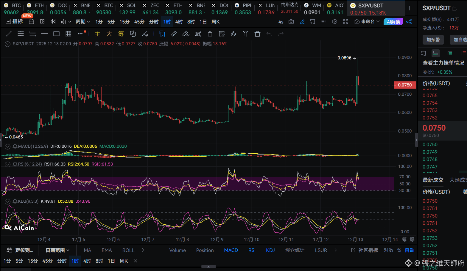
Task: Click the share icon next to AI解读
Action: click(409, 22)
